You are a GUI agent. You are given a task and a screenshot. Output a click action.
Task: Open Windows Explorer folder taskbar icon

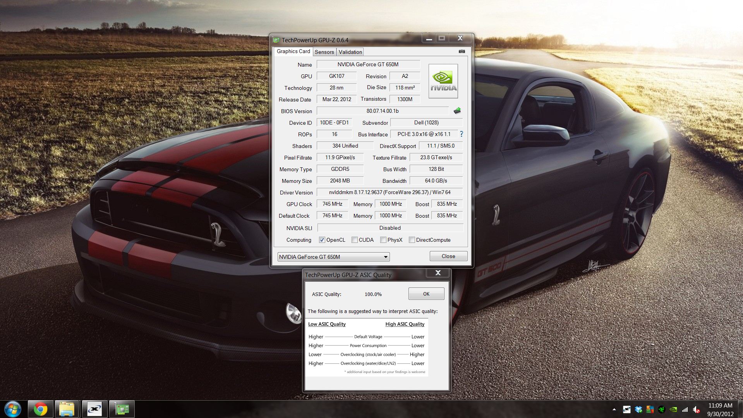pos(67,409)
